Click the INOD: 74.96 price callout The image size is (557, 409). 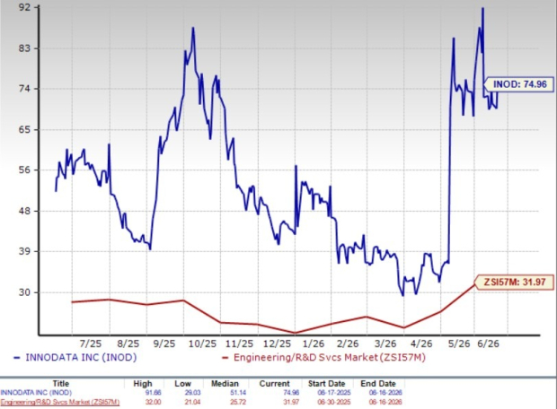tap(519, 84)
